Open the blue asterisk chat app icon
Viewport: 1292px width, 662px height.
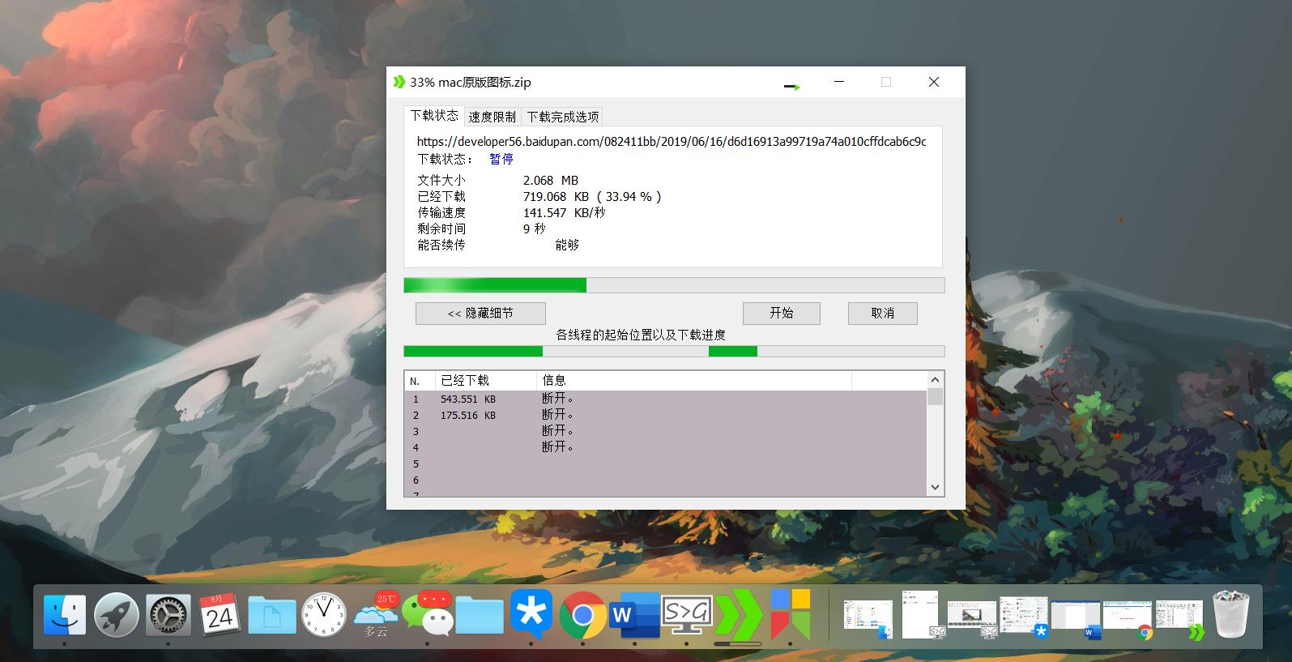click(531, 613)
